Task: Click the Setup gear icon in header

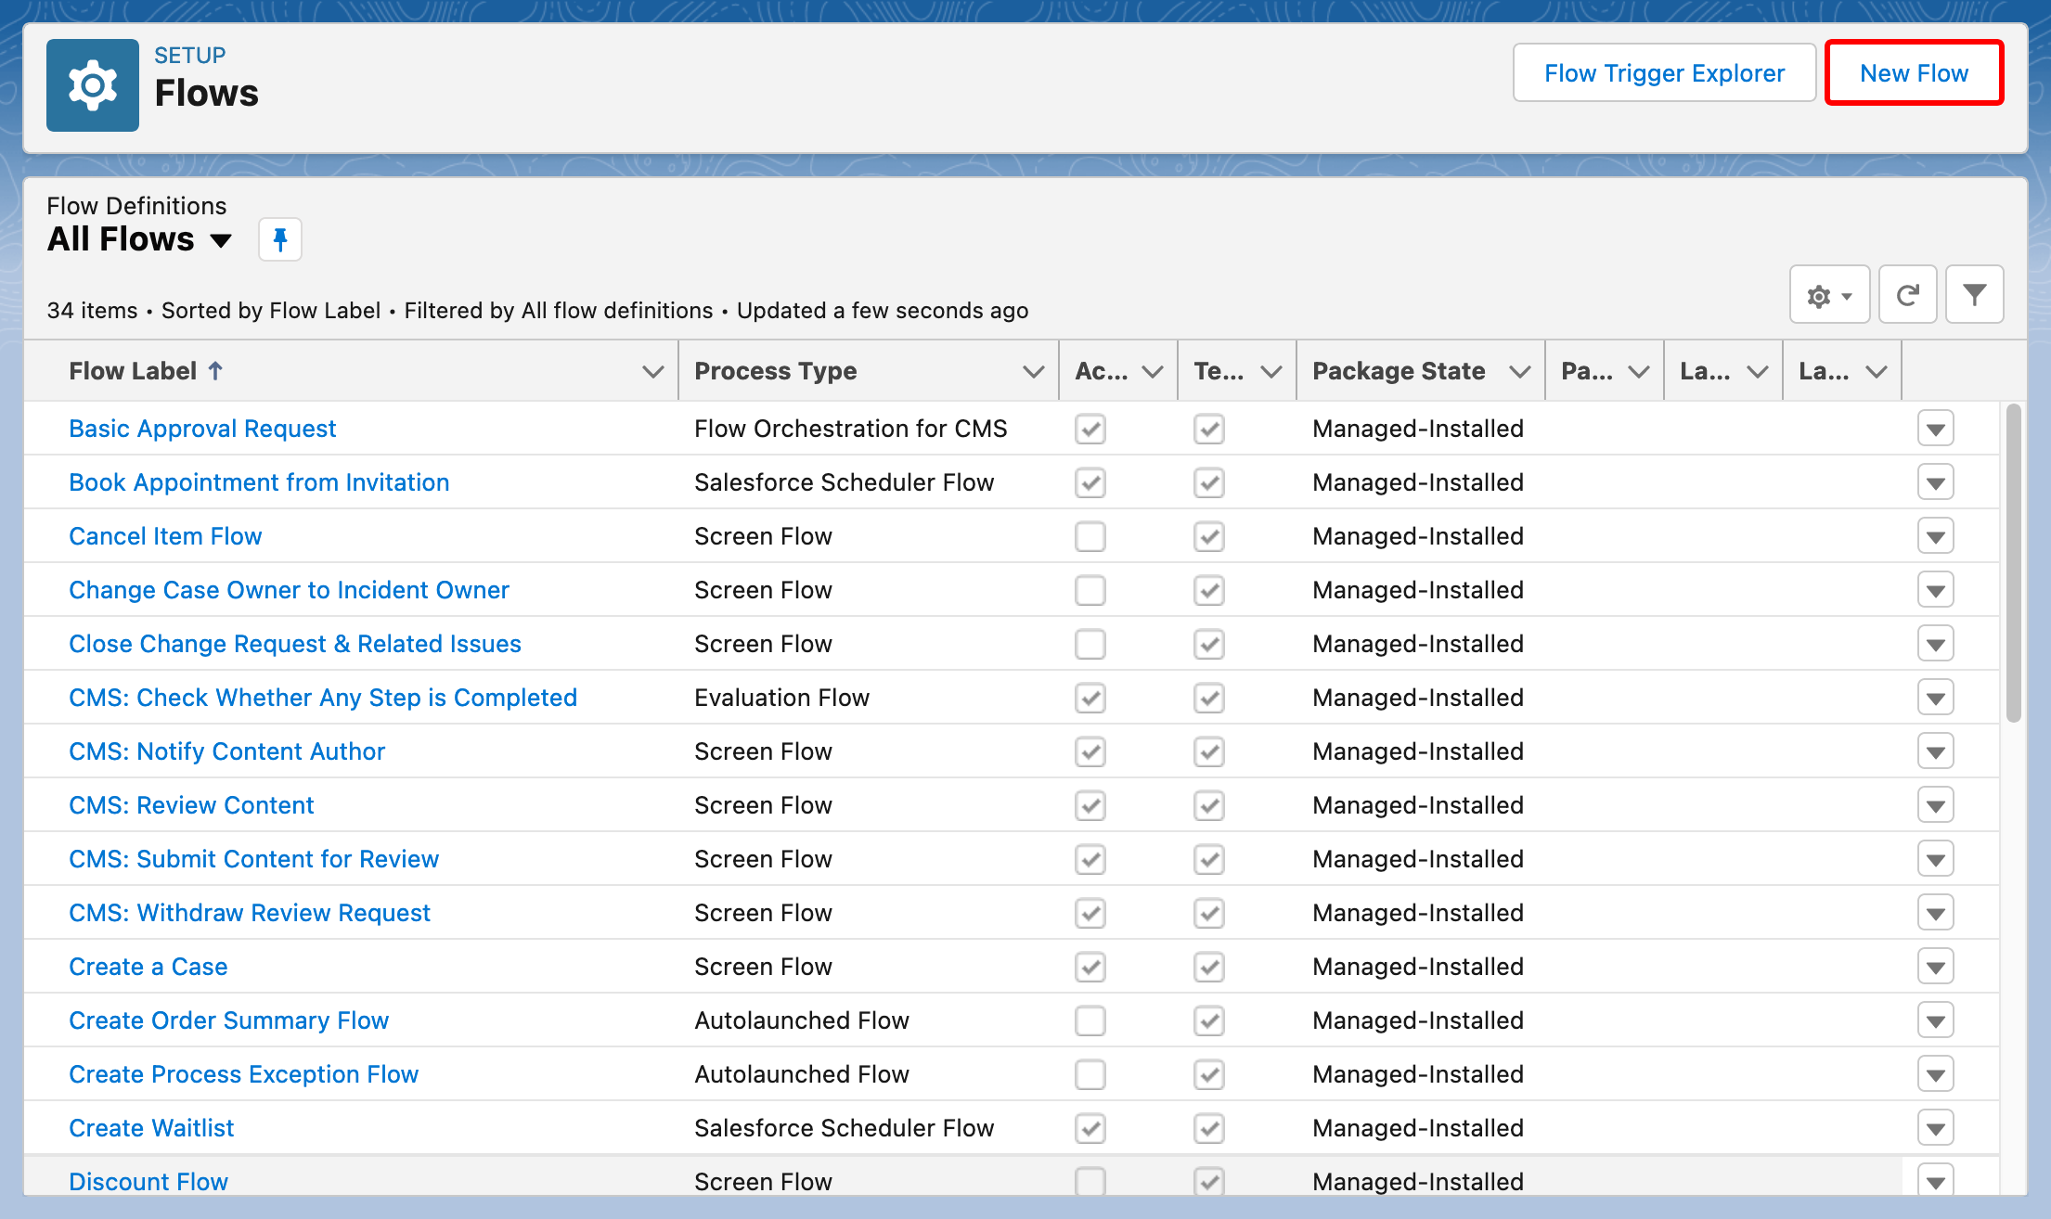Action: [x=93, y=85]
